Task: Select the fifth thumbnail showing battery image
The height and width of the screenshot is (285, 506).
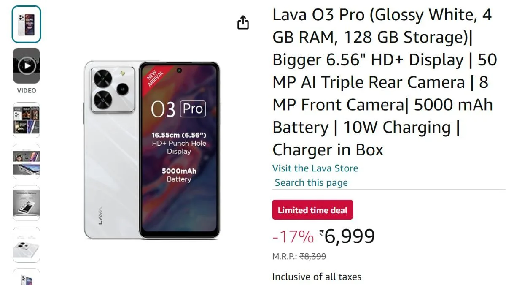Action: [26, 203]
